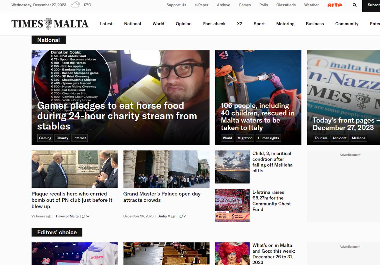The image size is (380, 265).
Task: Open 106 people rescued headline
Action: click(x=258, y=117)
